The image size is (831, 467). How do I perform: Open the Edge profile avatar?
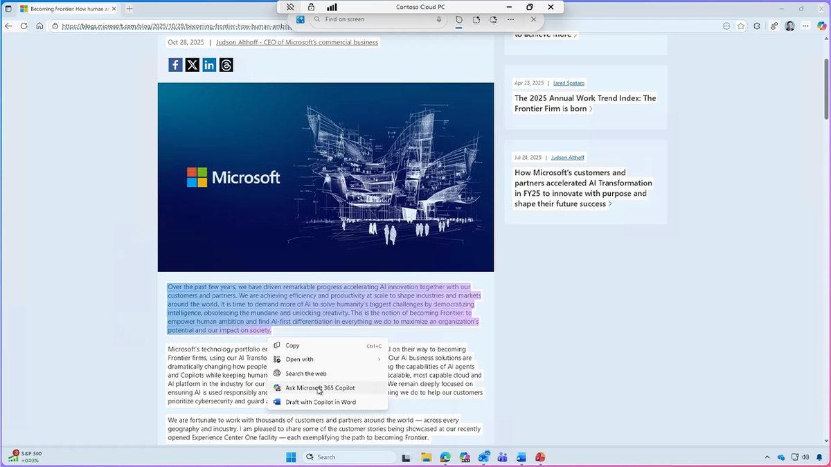click(x=789, y=26)
